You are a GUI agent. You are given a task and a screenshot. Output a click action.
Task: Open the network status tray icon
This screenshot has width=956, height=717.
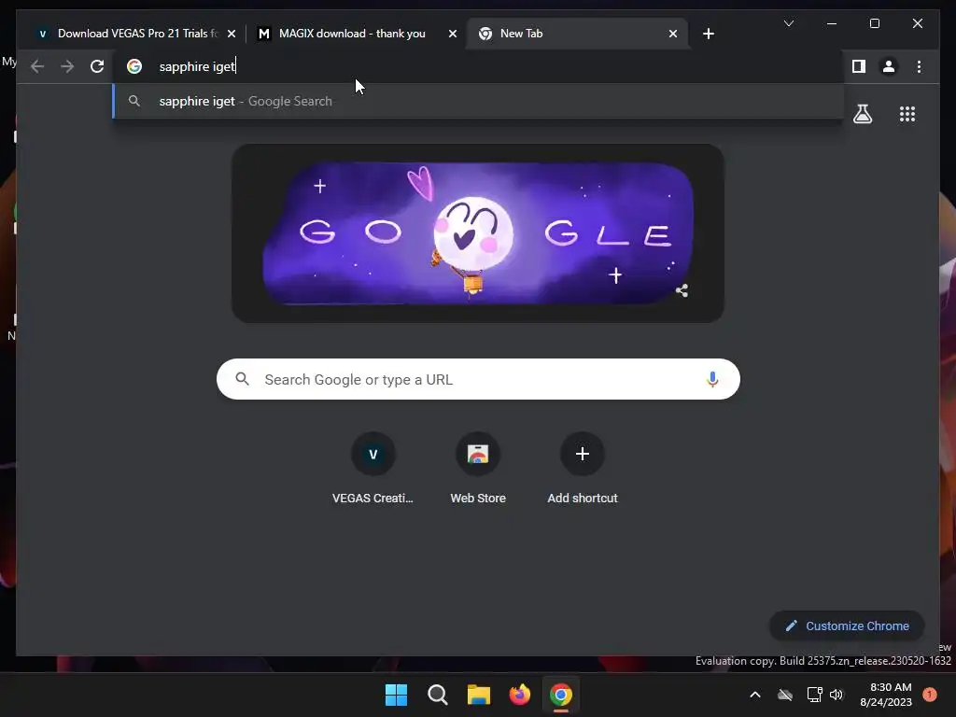pyautogui.click(x=814, y=695)
